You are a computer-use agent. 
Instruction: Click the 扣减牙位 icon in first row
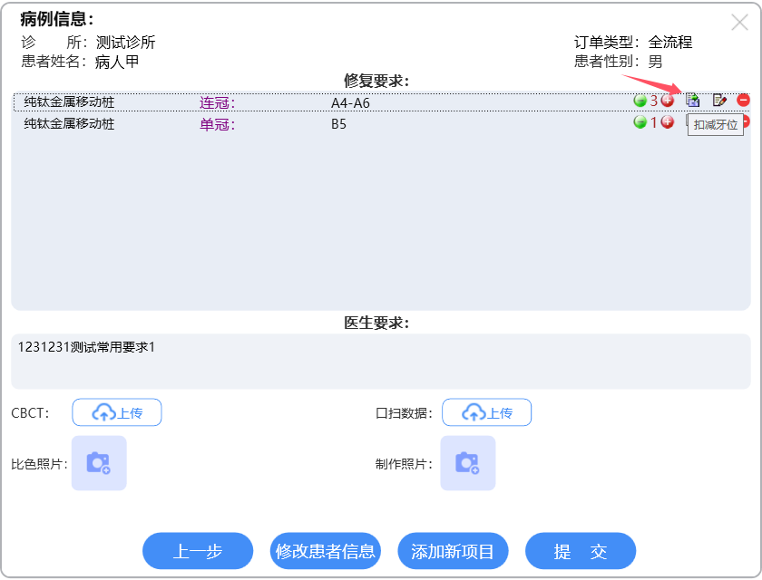coord(693,101)
